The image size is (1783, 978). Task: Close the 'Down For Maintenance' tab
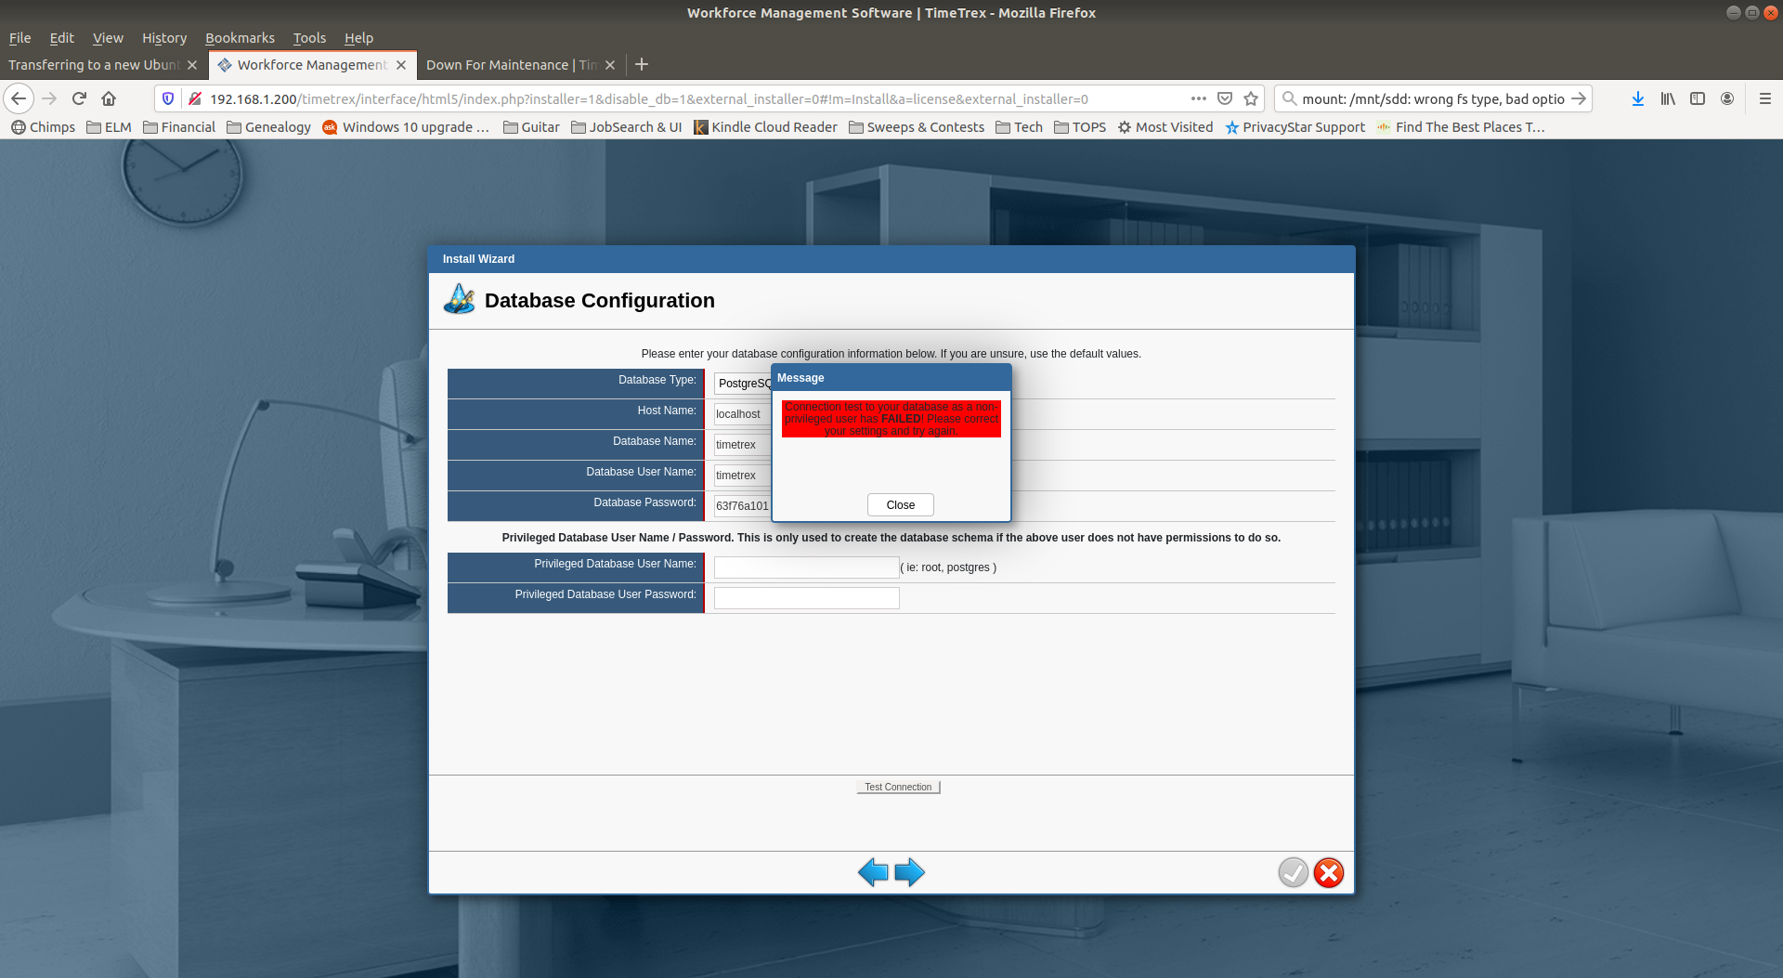tap(610, 65)
